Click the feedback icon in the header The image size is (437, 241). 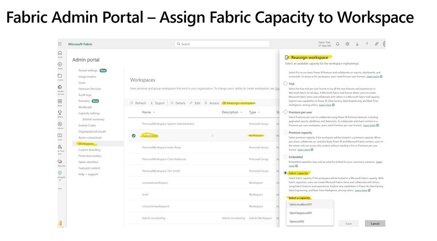coord(376,44)
